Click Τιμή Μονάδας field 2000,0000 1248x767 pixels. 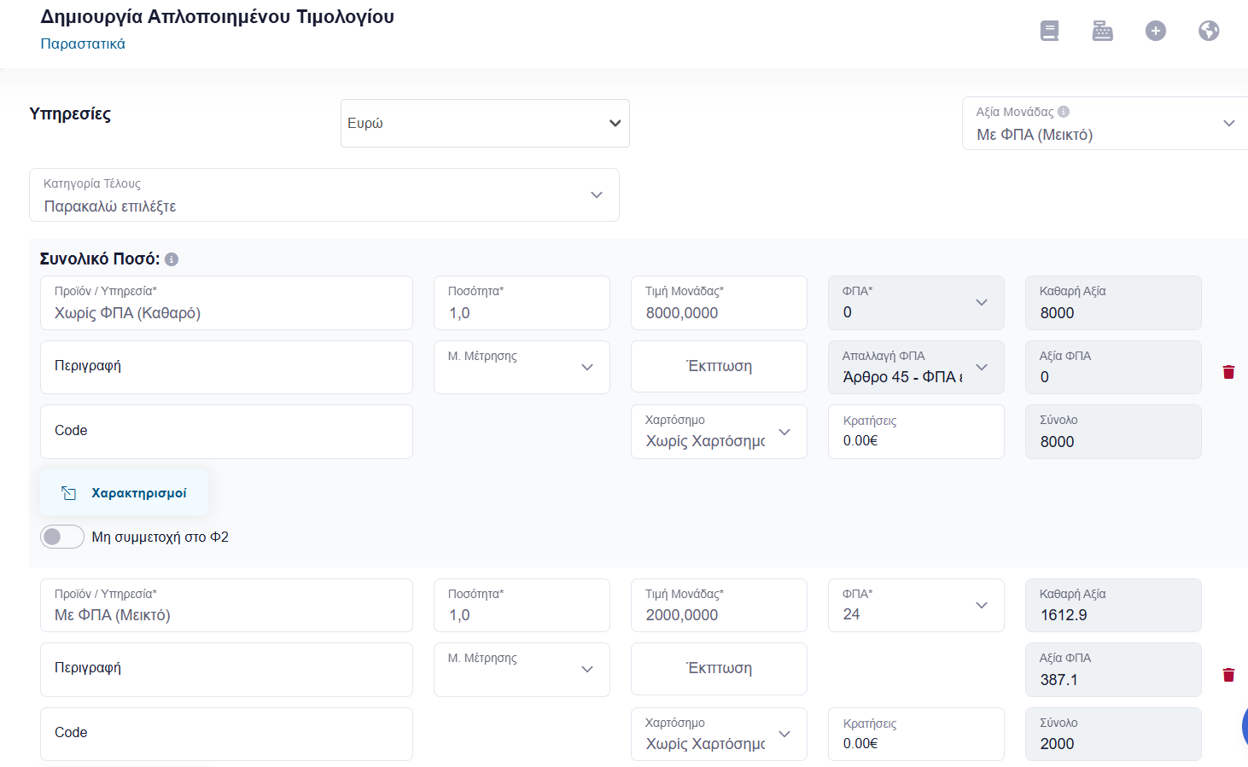[x=719, y=605]
